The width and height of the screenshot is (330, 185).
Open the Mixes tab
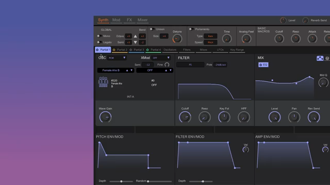(x=204, y=50)
